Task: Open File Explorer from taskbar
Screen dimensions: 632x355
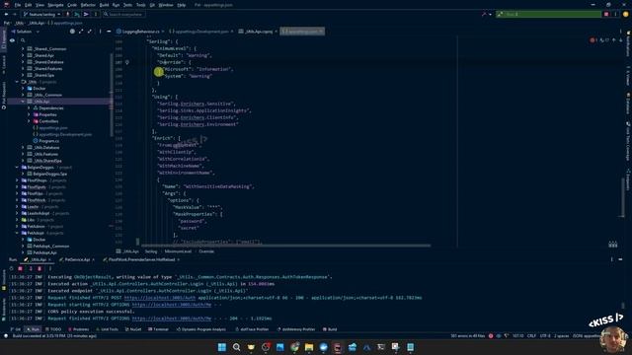Action: pyautogui.click(x=309, y=347)
